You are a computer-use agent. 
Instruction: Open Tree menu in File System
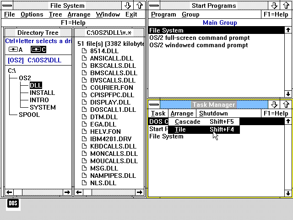(55, 14)
